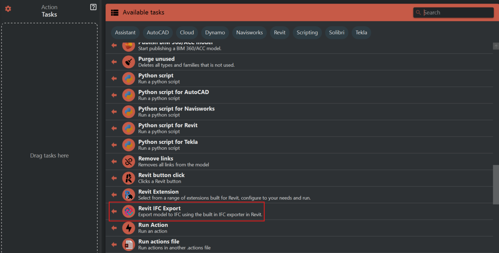Open settings gear in Action panel
Image resolution: width=499 pixels, height=253 pixels.
pos(8,8)
